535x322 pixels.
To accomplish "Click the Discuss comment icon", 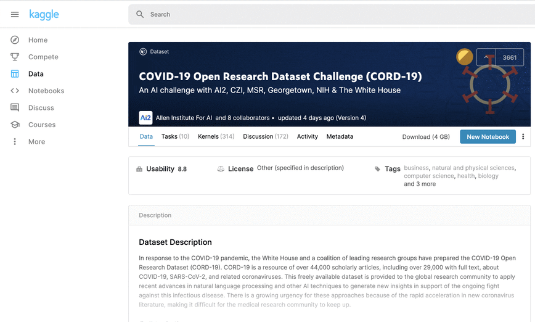I will point(15,107).
